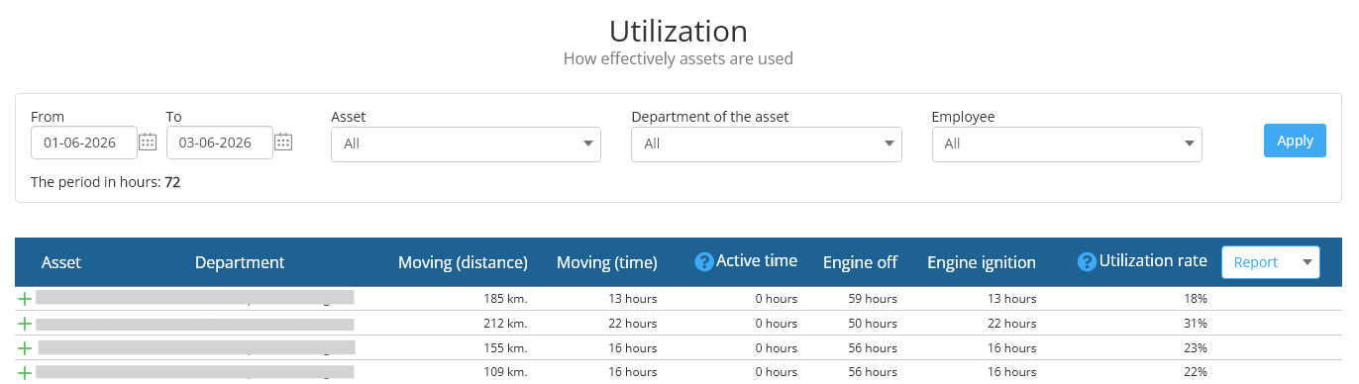Click the Engine off column header
This screenshot has height=384, width=1359.
coord(860,262)
